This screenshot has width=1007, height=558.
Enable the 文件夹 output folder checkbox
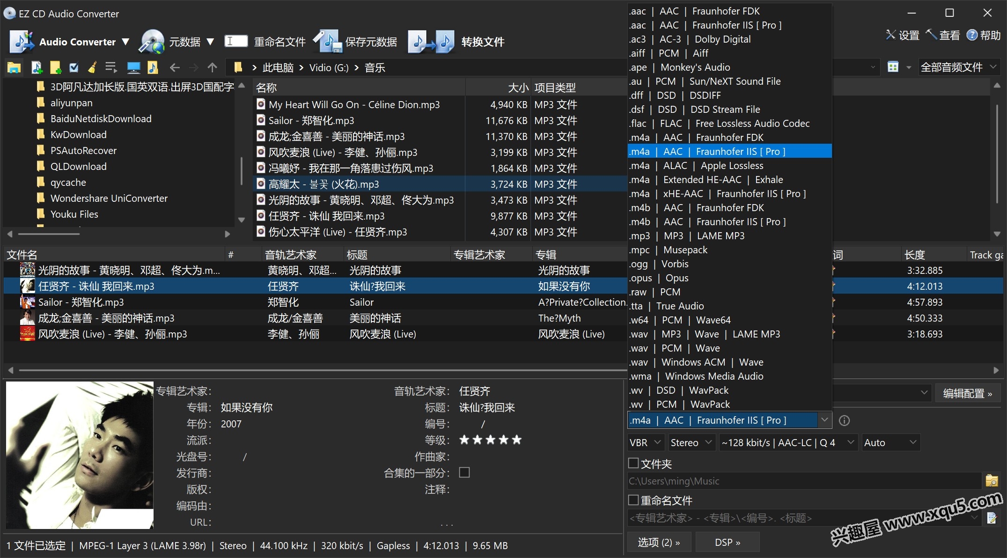(633, 463)
